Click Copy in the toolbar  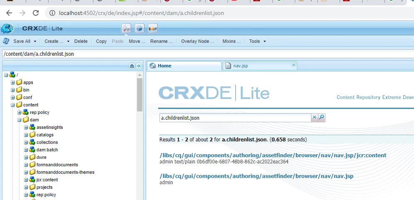click(x=101, y=41)
